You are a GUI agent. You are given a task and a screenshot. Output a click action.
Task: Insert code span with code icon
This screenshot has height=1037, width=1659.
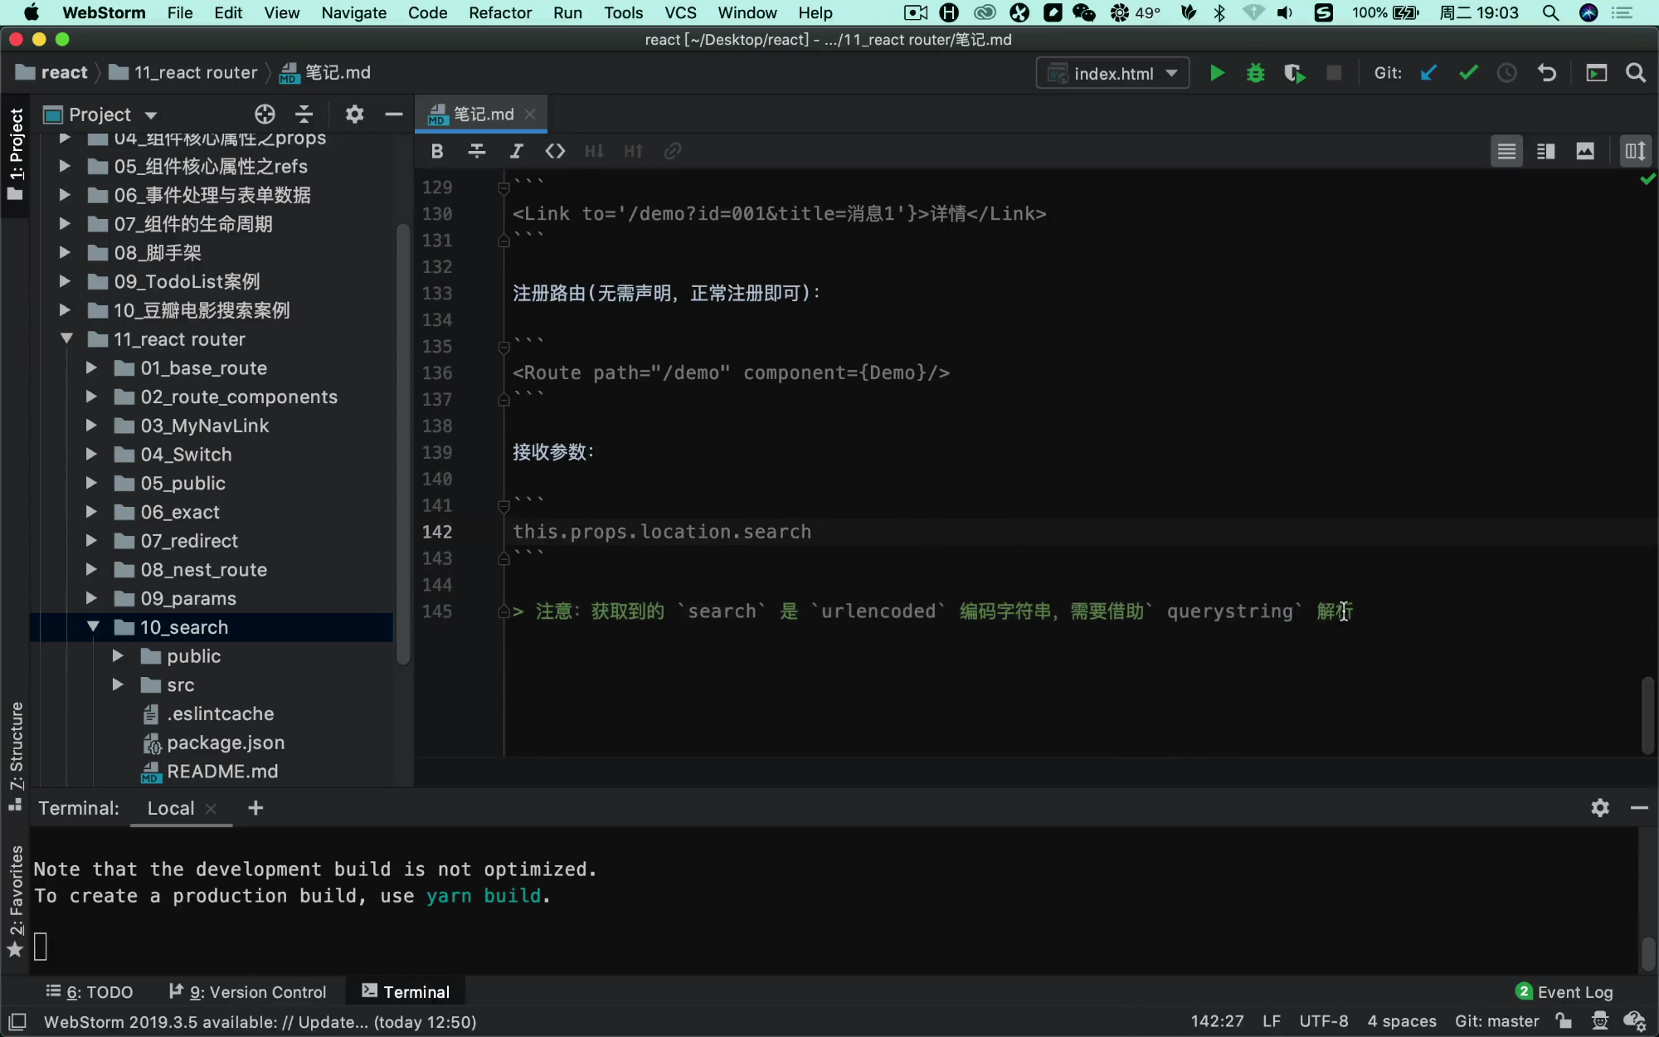coord(555,151)
